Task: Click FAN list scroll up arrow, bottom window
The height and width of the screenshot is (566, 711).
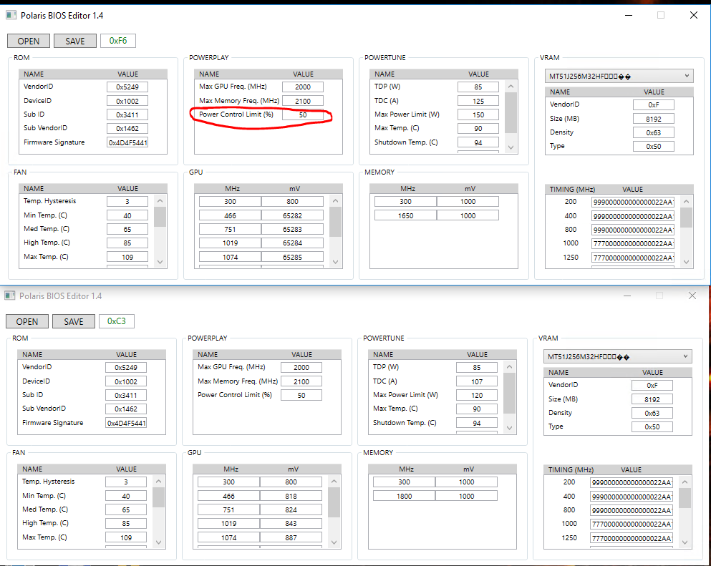Action: (159, 482)
